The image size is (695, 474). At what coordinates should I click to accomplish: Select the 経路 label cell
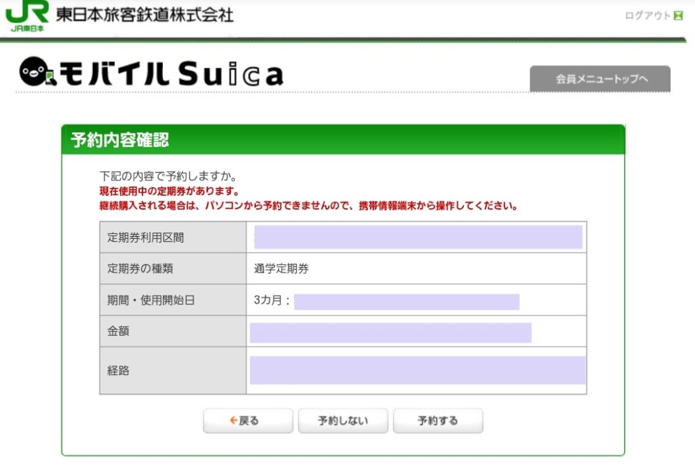[172, 370]
